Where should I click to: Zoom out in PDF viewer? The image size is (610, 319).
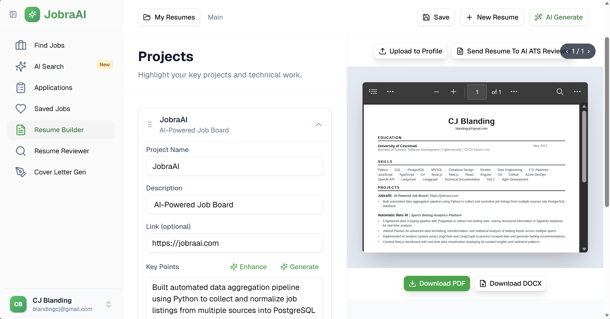click(x=436, y=92)
